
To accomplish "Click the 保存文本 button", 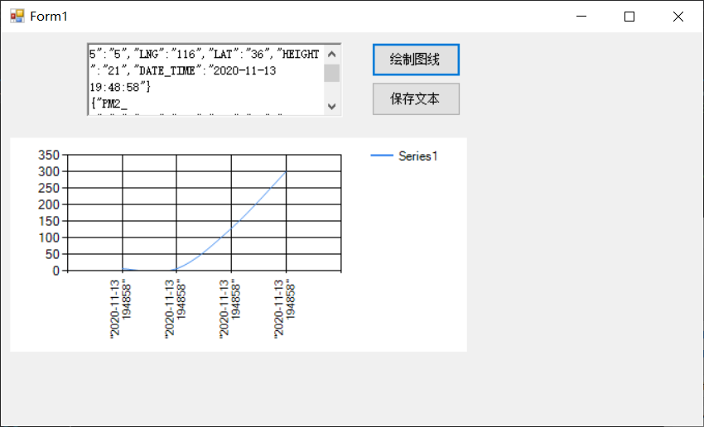I will tap(416, 98).
